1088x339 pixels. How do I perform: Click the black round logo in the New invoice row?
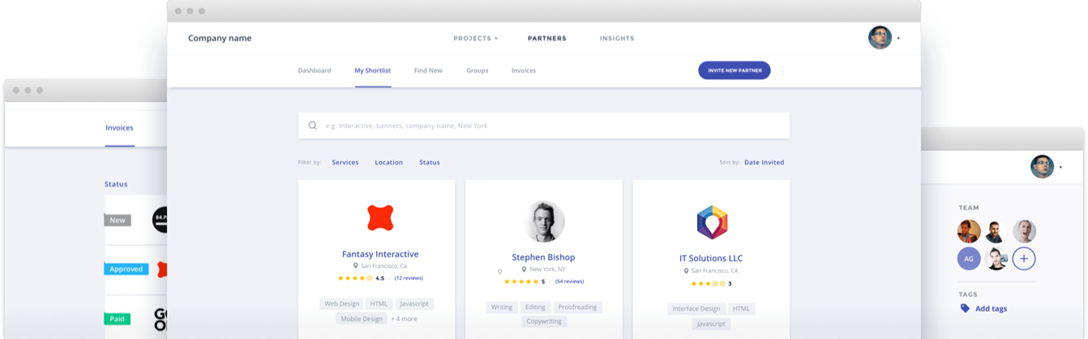(160, 219)
